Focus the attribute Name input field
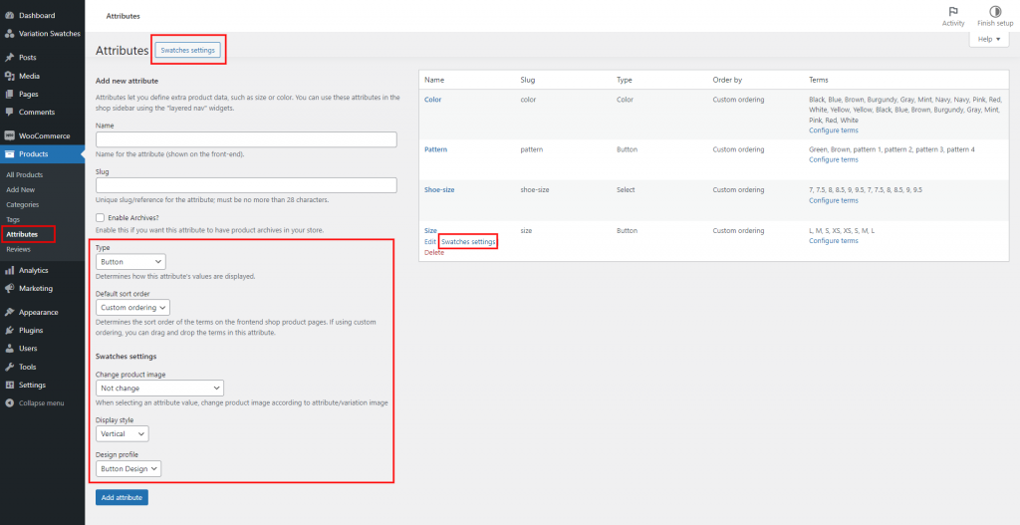Image resolution: width=1020 pixels, height=525 pixels. point(246,139)
